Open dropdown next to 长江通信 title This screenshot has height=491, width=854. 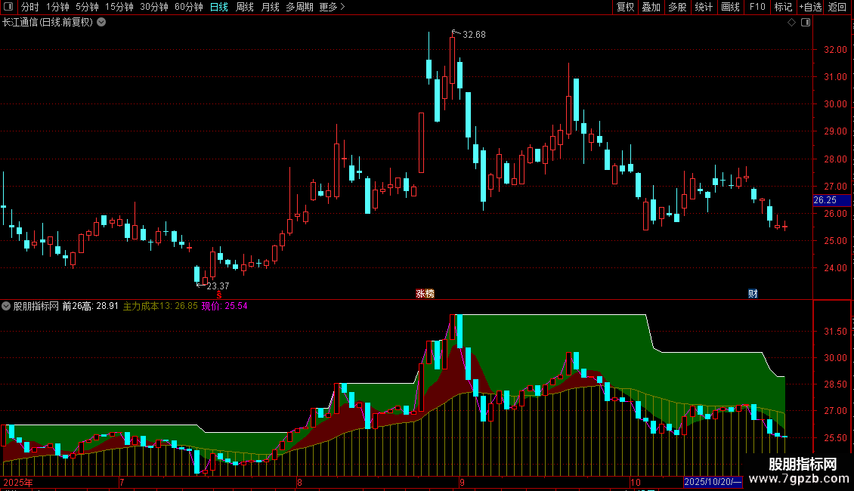tap(101, 22)
